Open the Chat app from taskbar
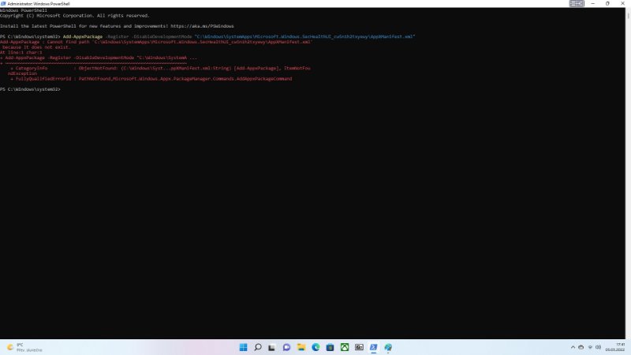The width and height of the screenshot is (631, 355). pos(286,347)
